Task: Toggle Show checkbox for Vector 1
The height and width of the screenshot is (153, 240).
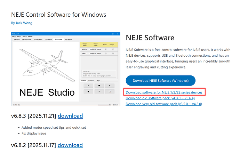Action: (x=106, y=50)
